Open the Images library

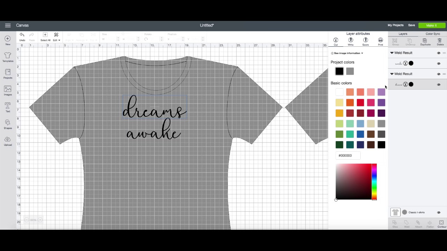click(8, 91)
